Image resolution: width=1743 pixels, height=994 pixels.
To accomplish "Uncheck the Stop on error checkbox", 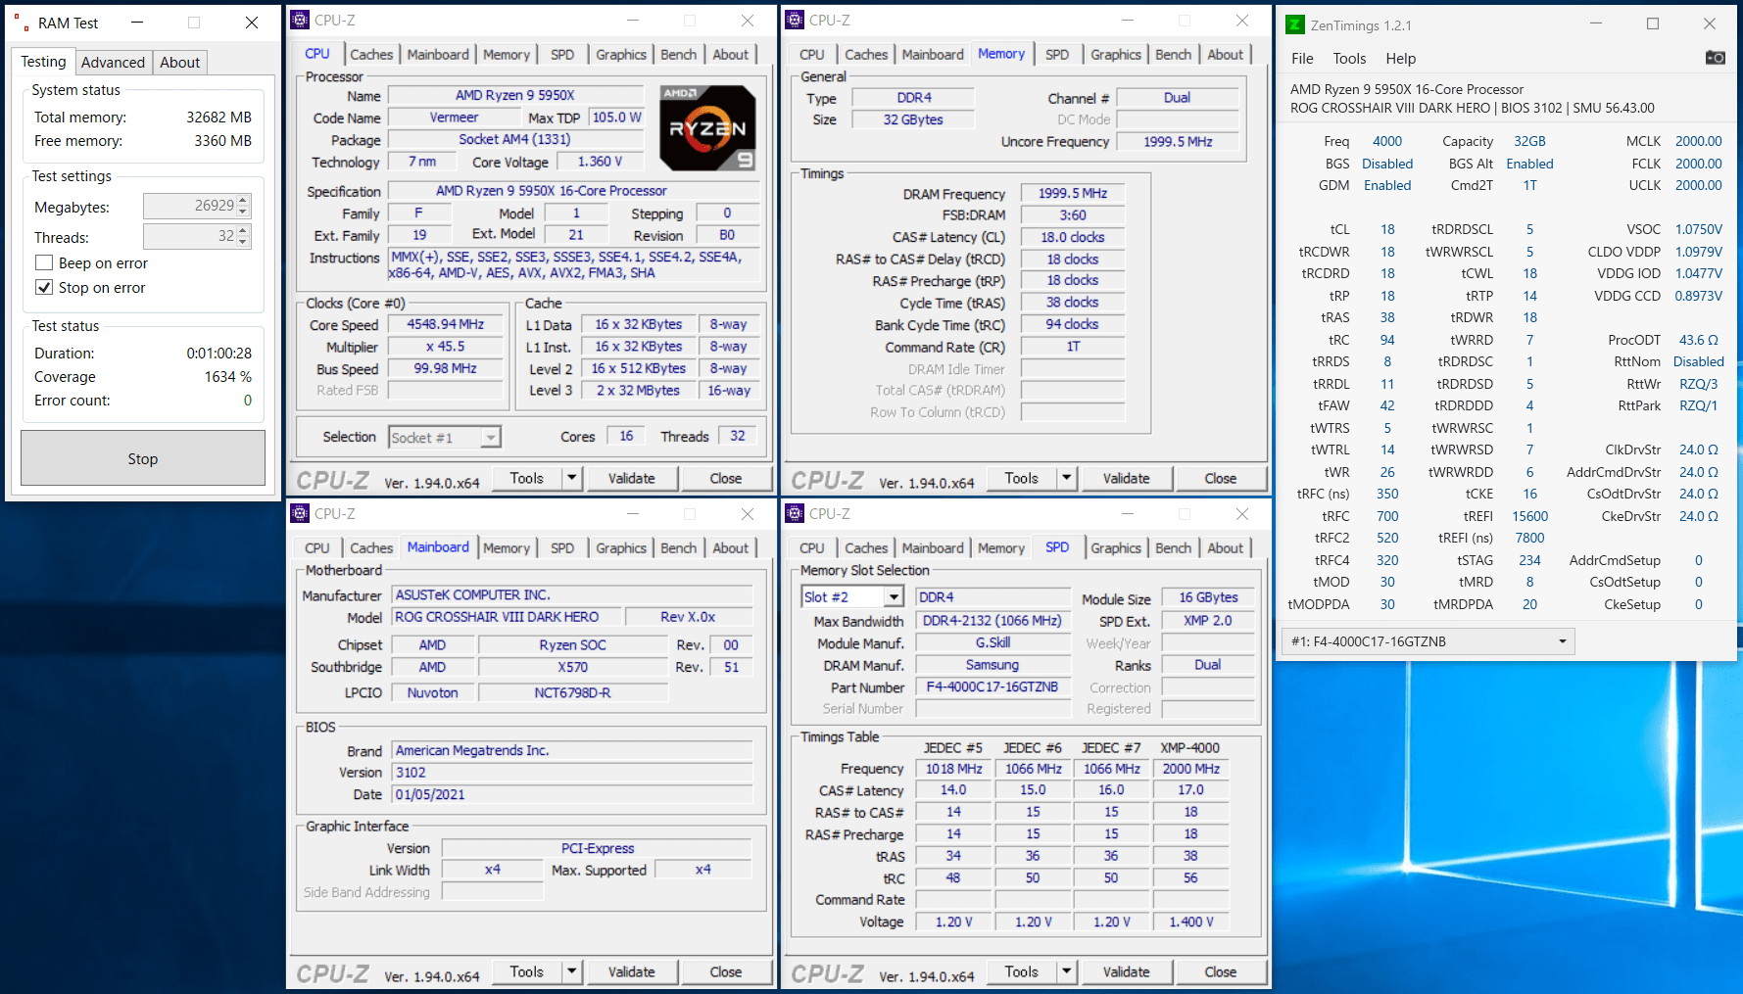I will click(x=44, y=287).
